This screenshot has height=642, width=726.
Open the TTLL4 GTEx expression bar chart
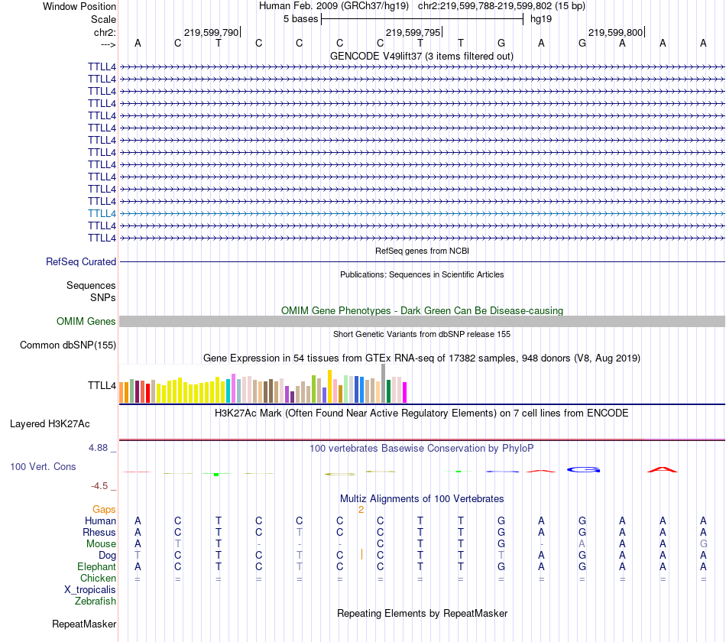coord(263,384)
